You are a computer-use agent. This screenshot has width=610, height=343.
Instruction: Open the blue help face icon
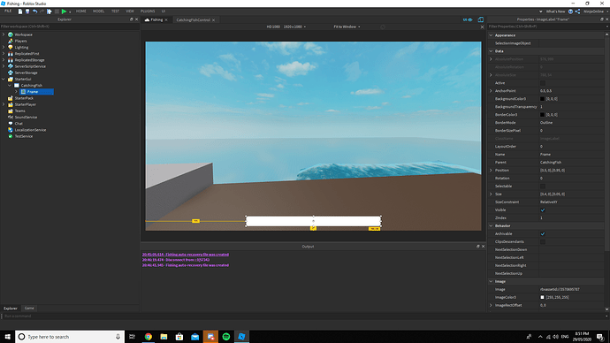(571, 11)
